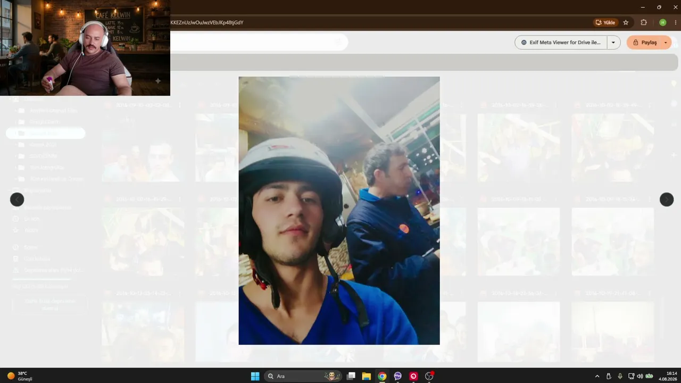Viewport: 681px width, 383px height.
Task: Bookmark this page with the star icon
Action: [626, 22]
